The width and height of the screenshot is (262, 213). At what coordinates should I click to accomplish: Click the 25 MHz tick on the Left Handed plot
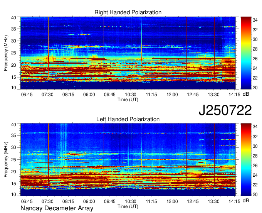coord(13,160)
